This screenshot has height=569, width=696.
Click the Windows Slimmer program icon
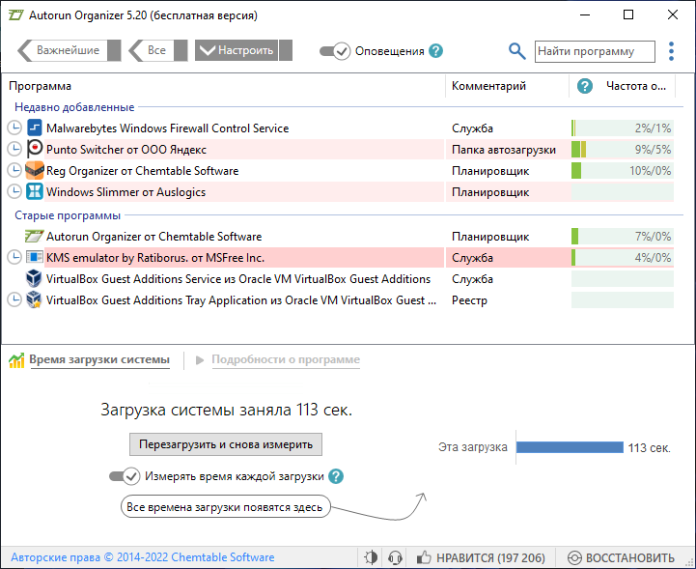click(34, 192)
